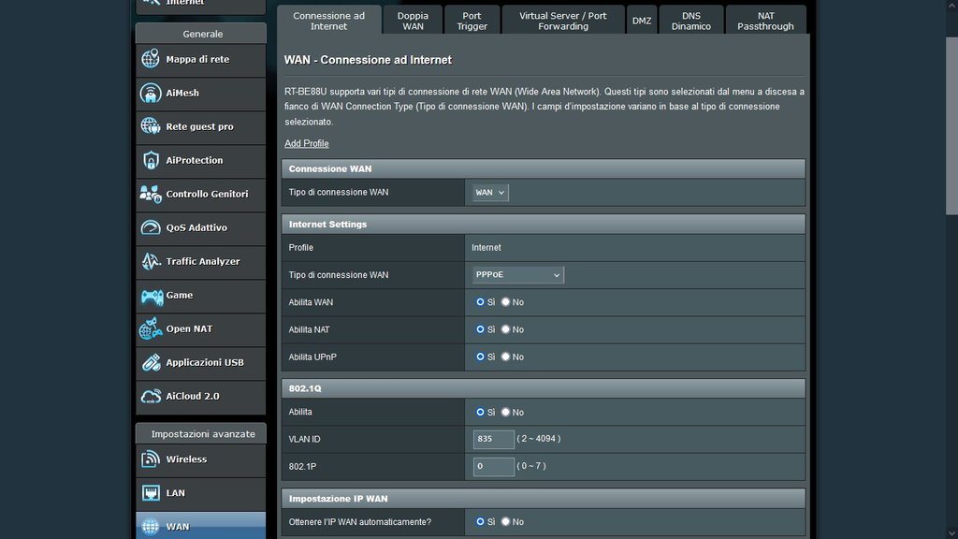This screenshot has height=539, width=958.
Task: Click the Add Profile link
Action: (307, 143)
